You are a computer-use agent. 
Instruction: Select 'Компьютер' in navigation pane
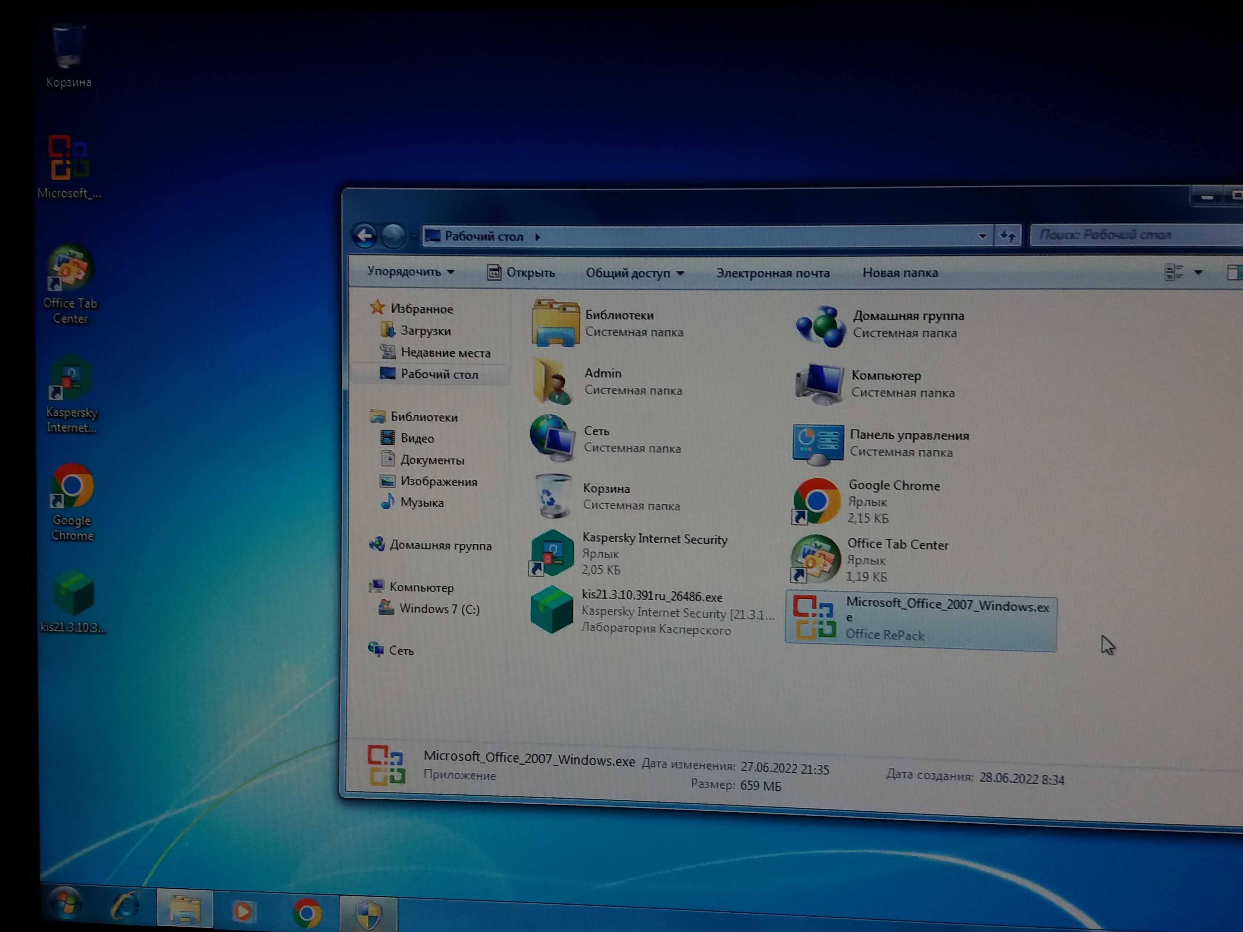point(411,587)
